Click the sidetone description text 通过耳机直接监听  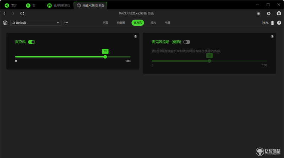click(187, 51)
